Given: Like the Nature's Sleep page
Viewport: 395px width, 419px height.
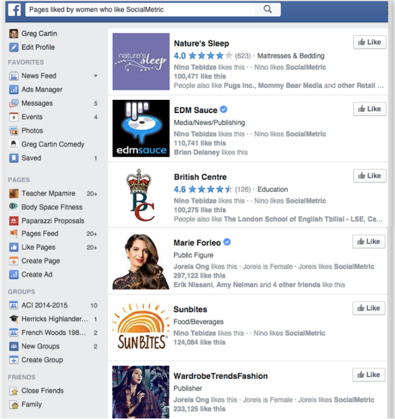Looking at the screenshot, I should point(370,42).
